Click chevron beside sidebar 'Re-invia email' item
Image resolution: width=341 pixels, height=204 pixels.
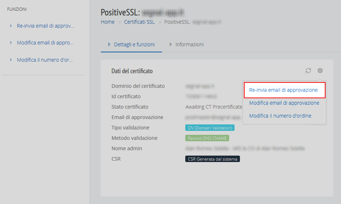pyautogui.click(x=11, y=26)
